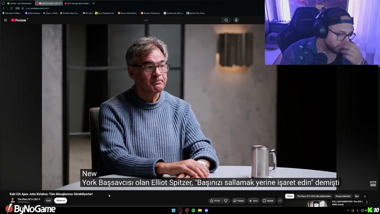The image size is (380, 214).
Task: Open the Bosch Island Dash... bookmark
Action: point(128,13)
